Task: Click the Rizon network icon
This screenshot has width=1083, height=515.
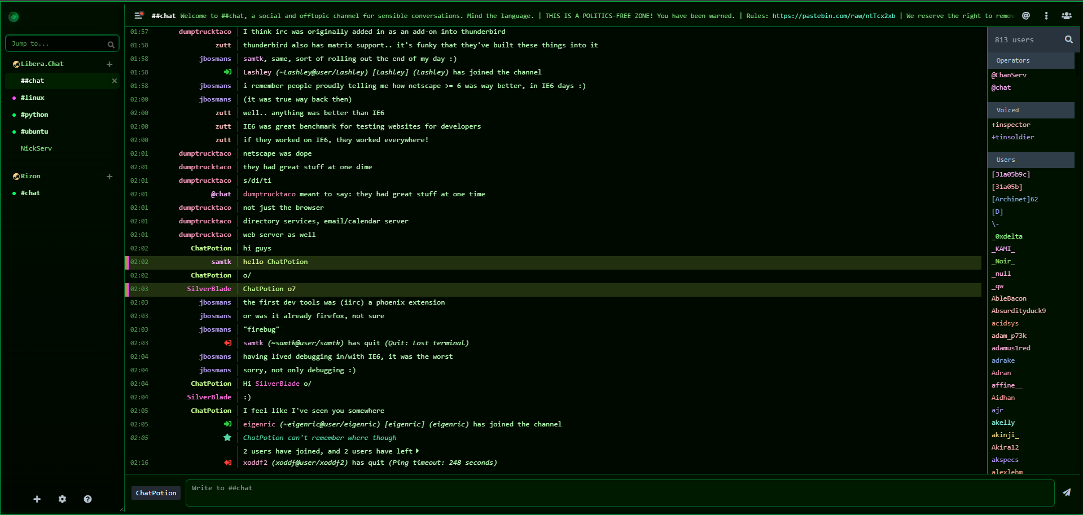Action: tap(16, 177)
